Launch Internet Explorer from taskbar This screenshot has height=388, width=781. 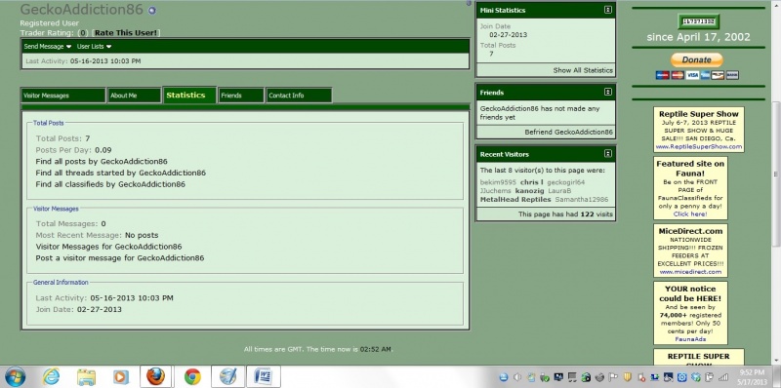[51, 377]
